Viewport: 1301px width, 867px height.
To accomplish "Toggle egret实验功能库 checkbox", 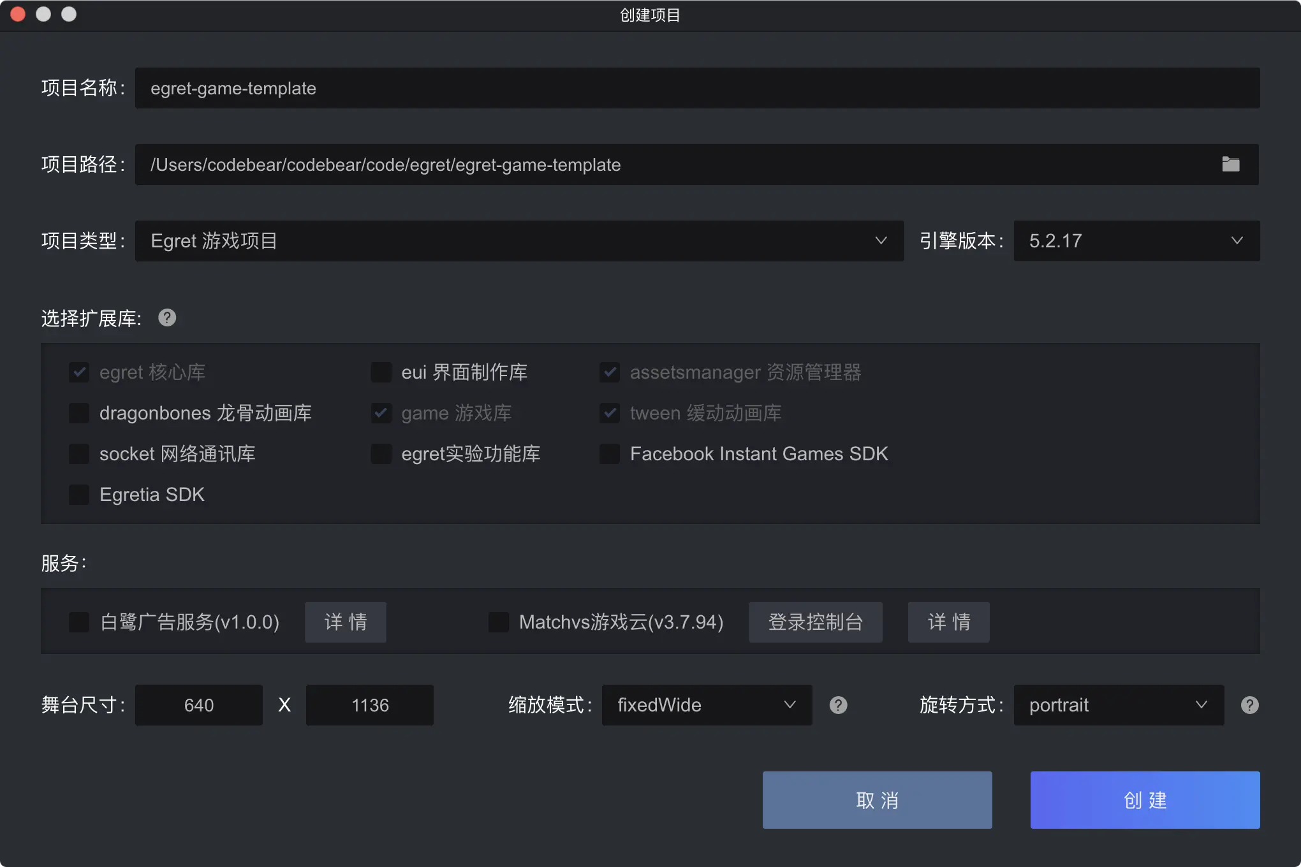I will [x=381, y=454].
